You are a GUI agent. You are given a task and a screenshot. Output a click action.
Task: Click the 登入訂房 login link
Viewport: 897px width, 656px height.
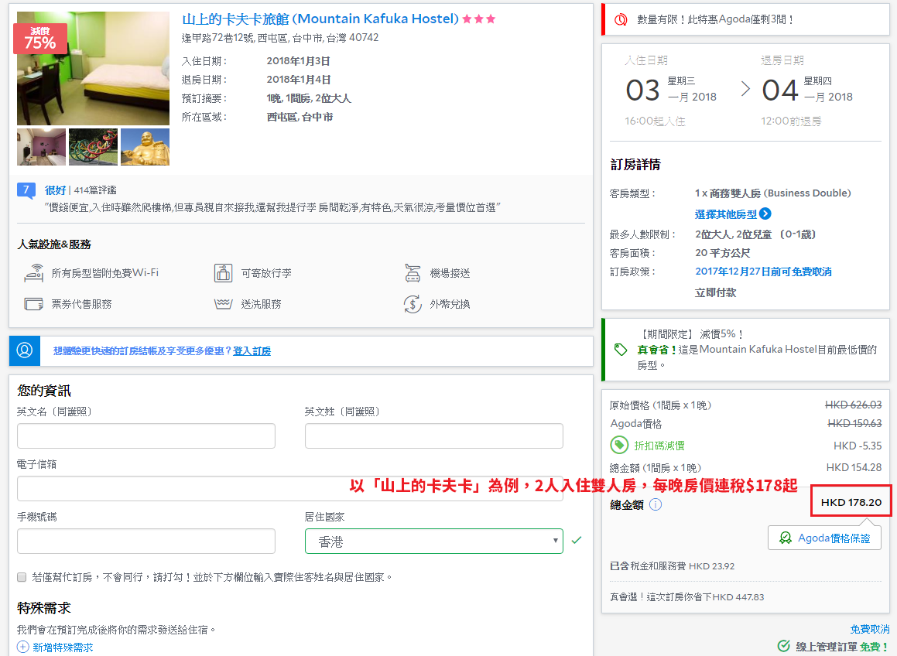point(252,350)
